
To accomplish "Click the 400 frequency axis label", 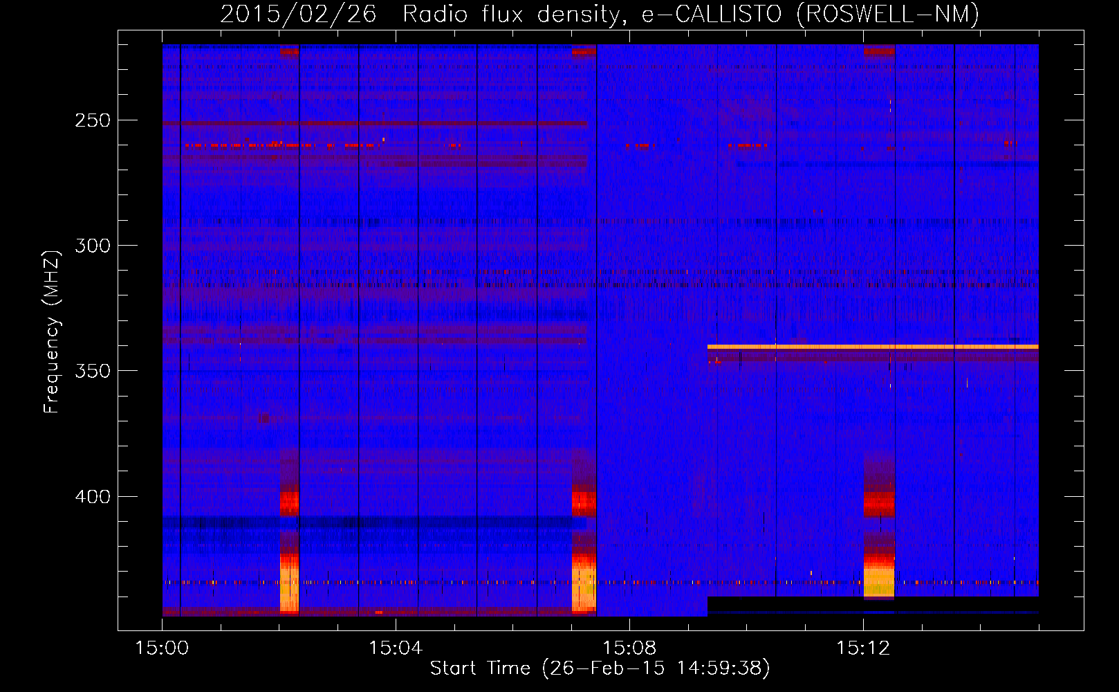I will (x=93, y=497).
